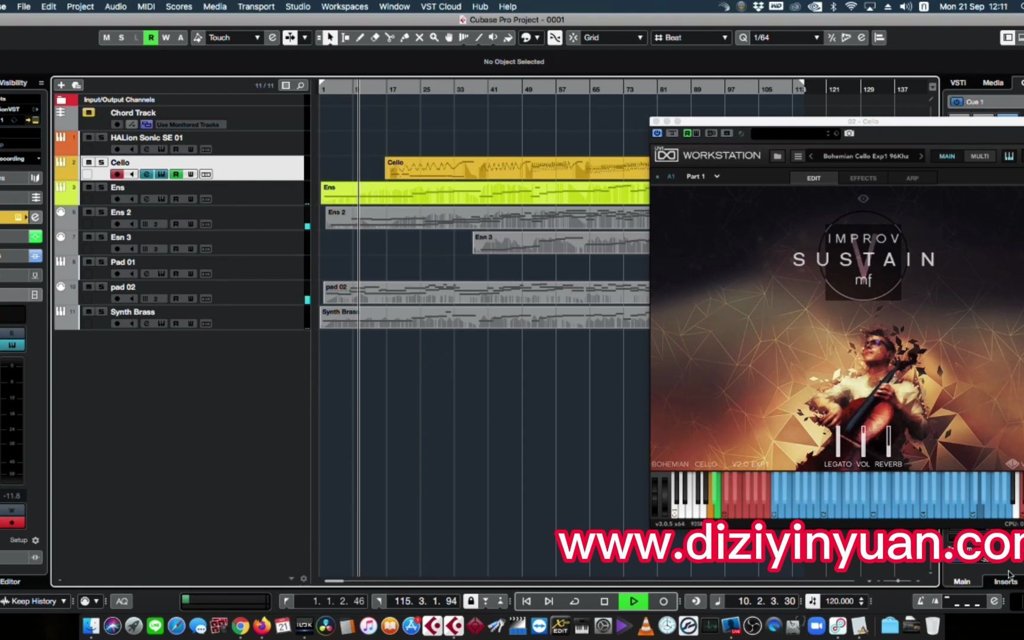Screen dimensions: 1024x640
Task: Mute the Cello track
Action: tap(88, 162)
